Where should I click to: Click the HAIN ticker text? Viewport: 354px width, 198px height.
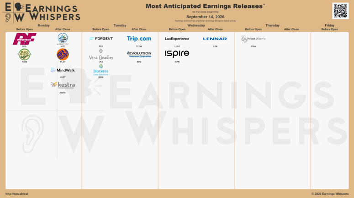point(25,62)
